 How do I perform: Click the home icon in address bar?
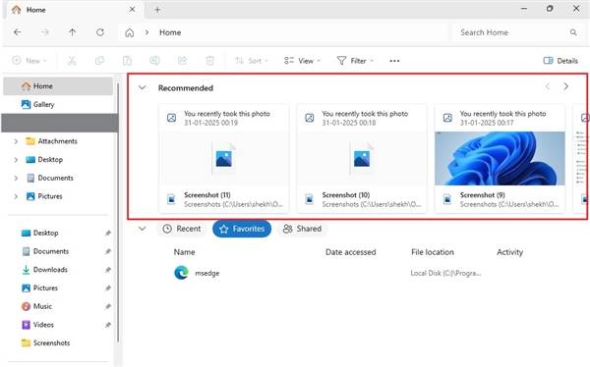click(129, 32)
